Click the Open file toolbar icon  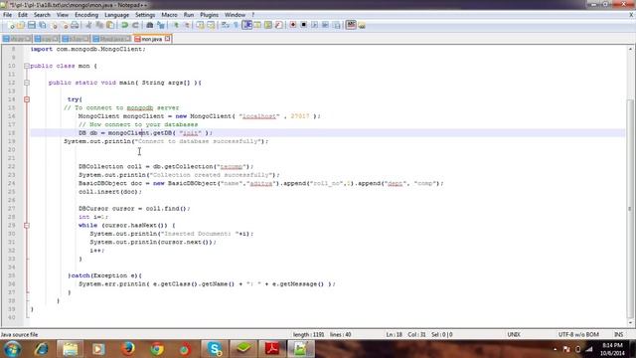point(21,25)
